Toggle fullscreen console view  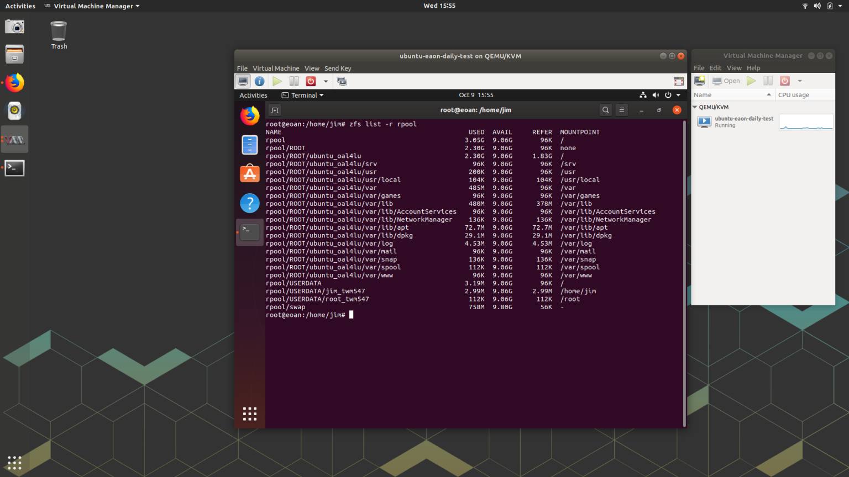(678, 81)
